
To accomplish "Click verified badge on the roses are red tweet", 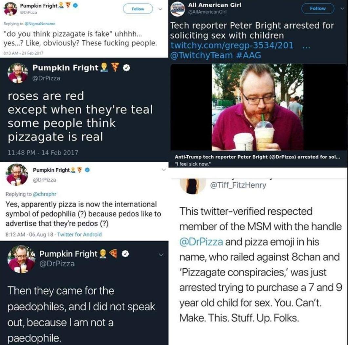I will pos(126,68).
